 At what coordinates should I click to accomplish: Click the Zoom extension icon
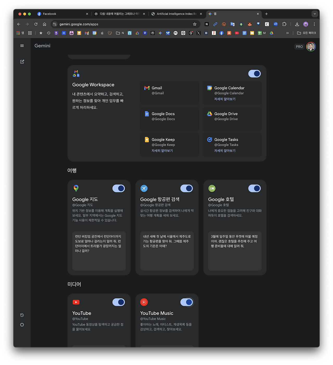click(276, 24)
